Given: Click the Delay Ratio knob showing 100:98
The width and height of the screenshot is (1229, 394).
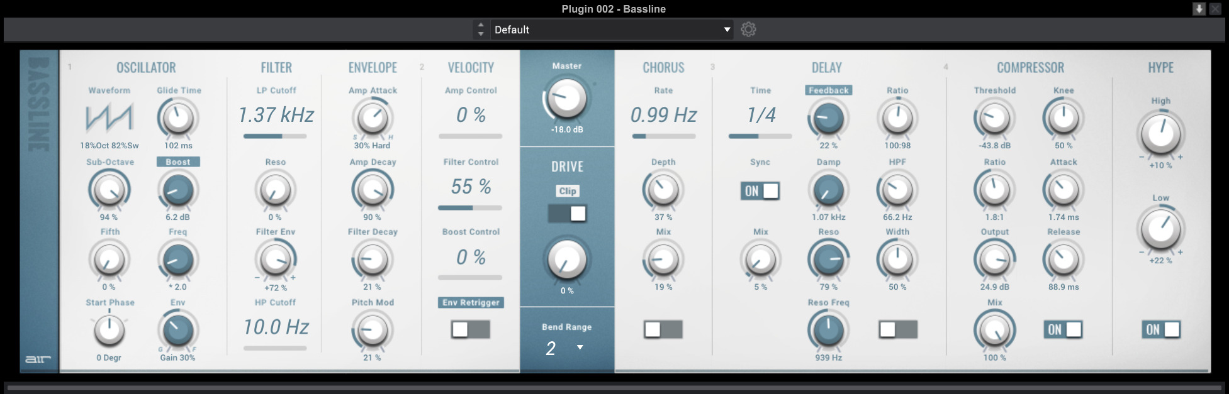Looking at the screenshot, I should click(x=897, y=118).
